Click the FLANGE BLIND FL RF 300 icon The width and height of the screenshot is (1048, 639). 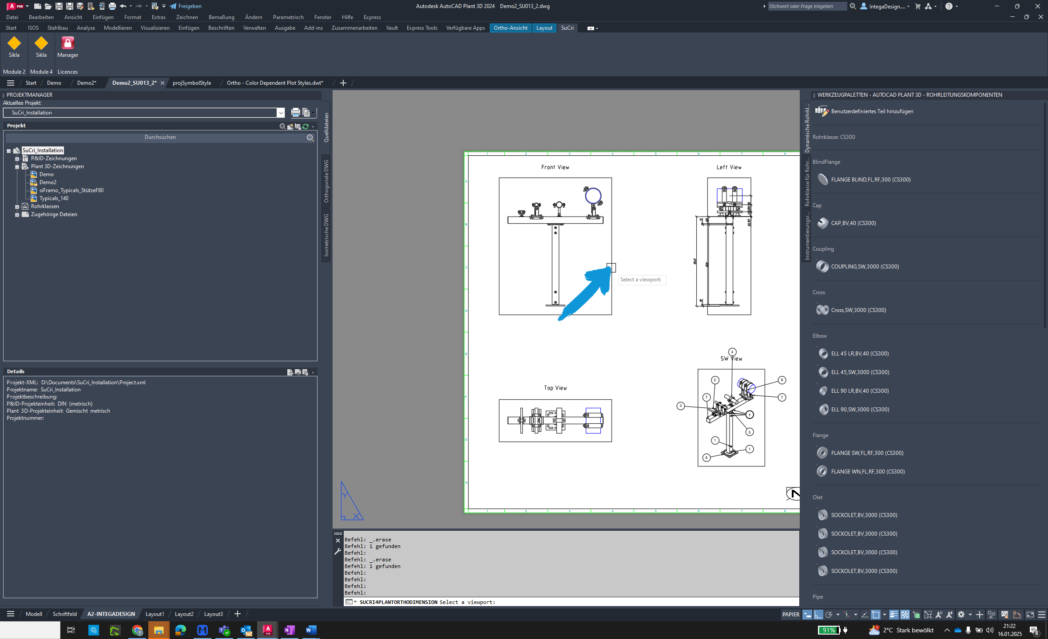821,179
